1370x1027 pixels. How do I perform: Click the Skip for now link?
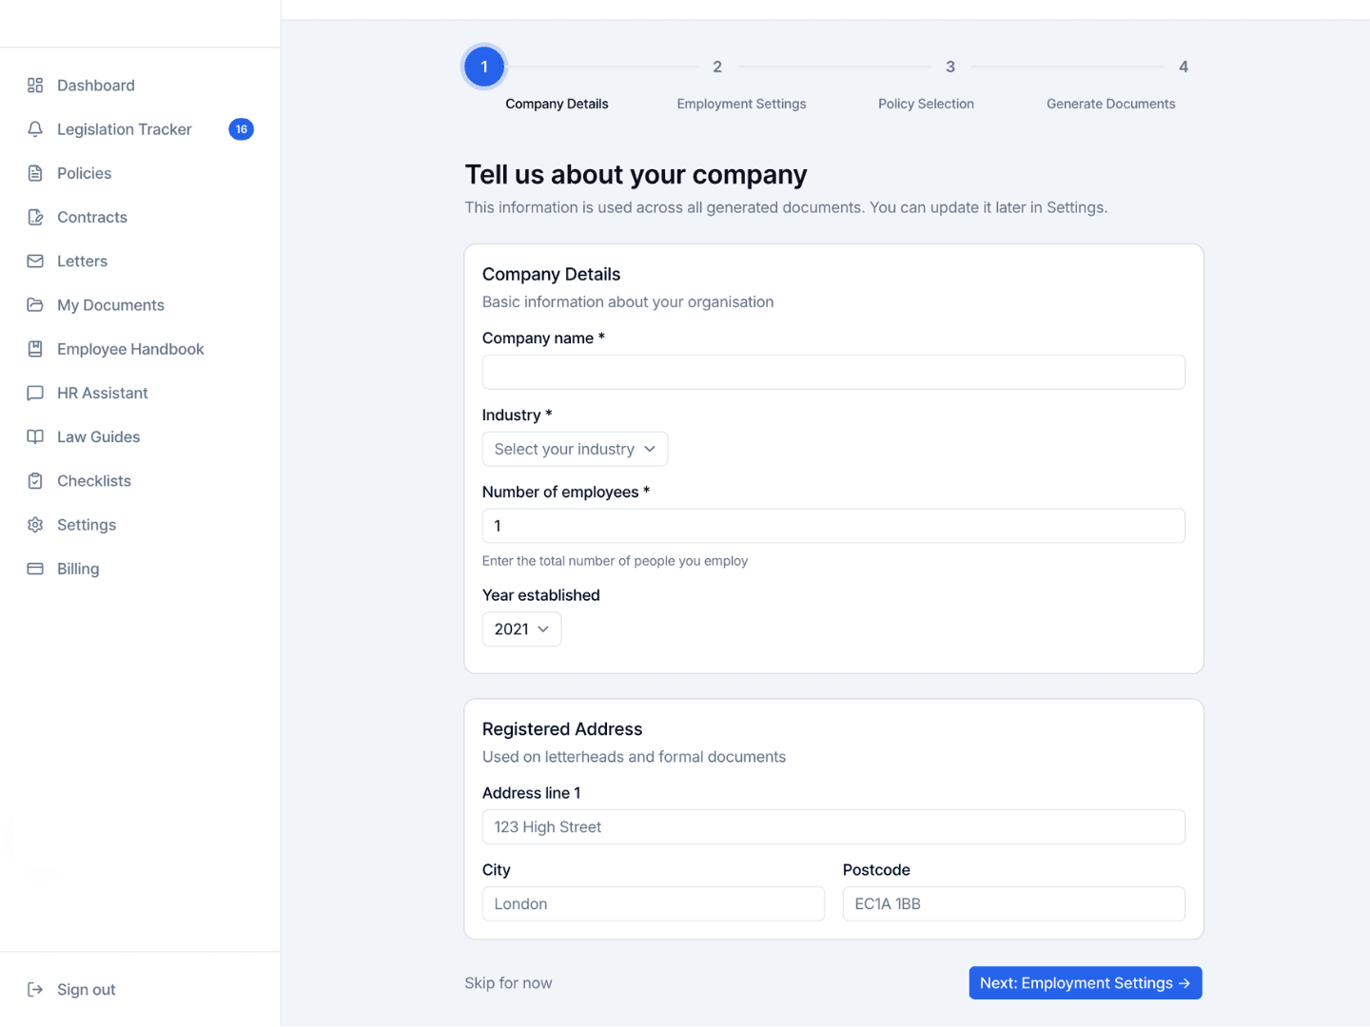pos(508,982)
